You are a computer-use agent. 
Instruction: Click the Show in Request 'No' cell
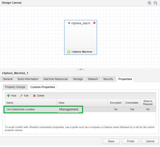[148, 109]
